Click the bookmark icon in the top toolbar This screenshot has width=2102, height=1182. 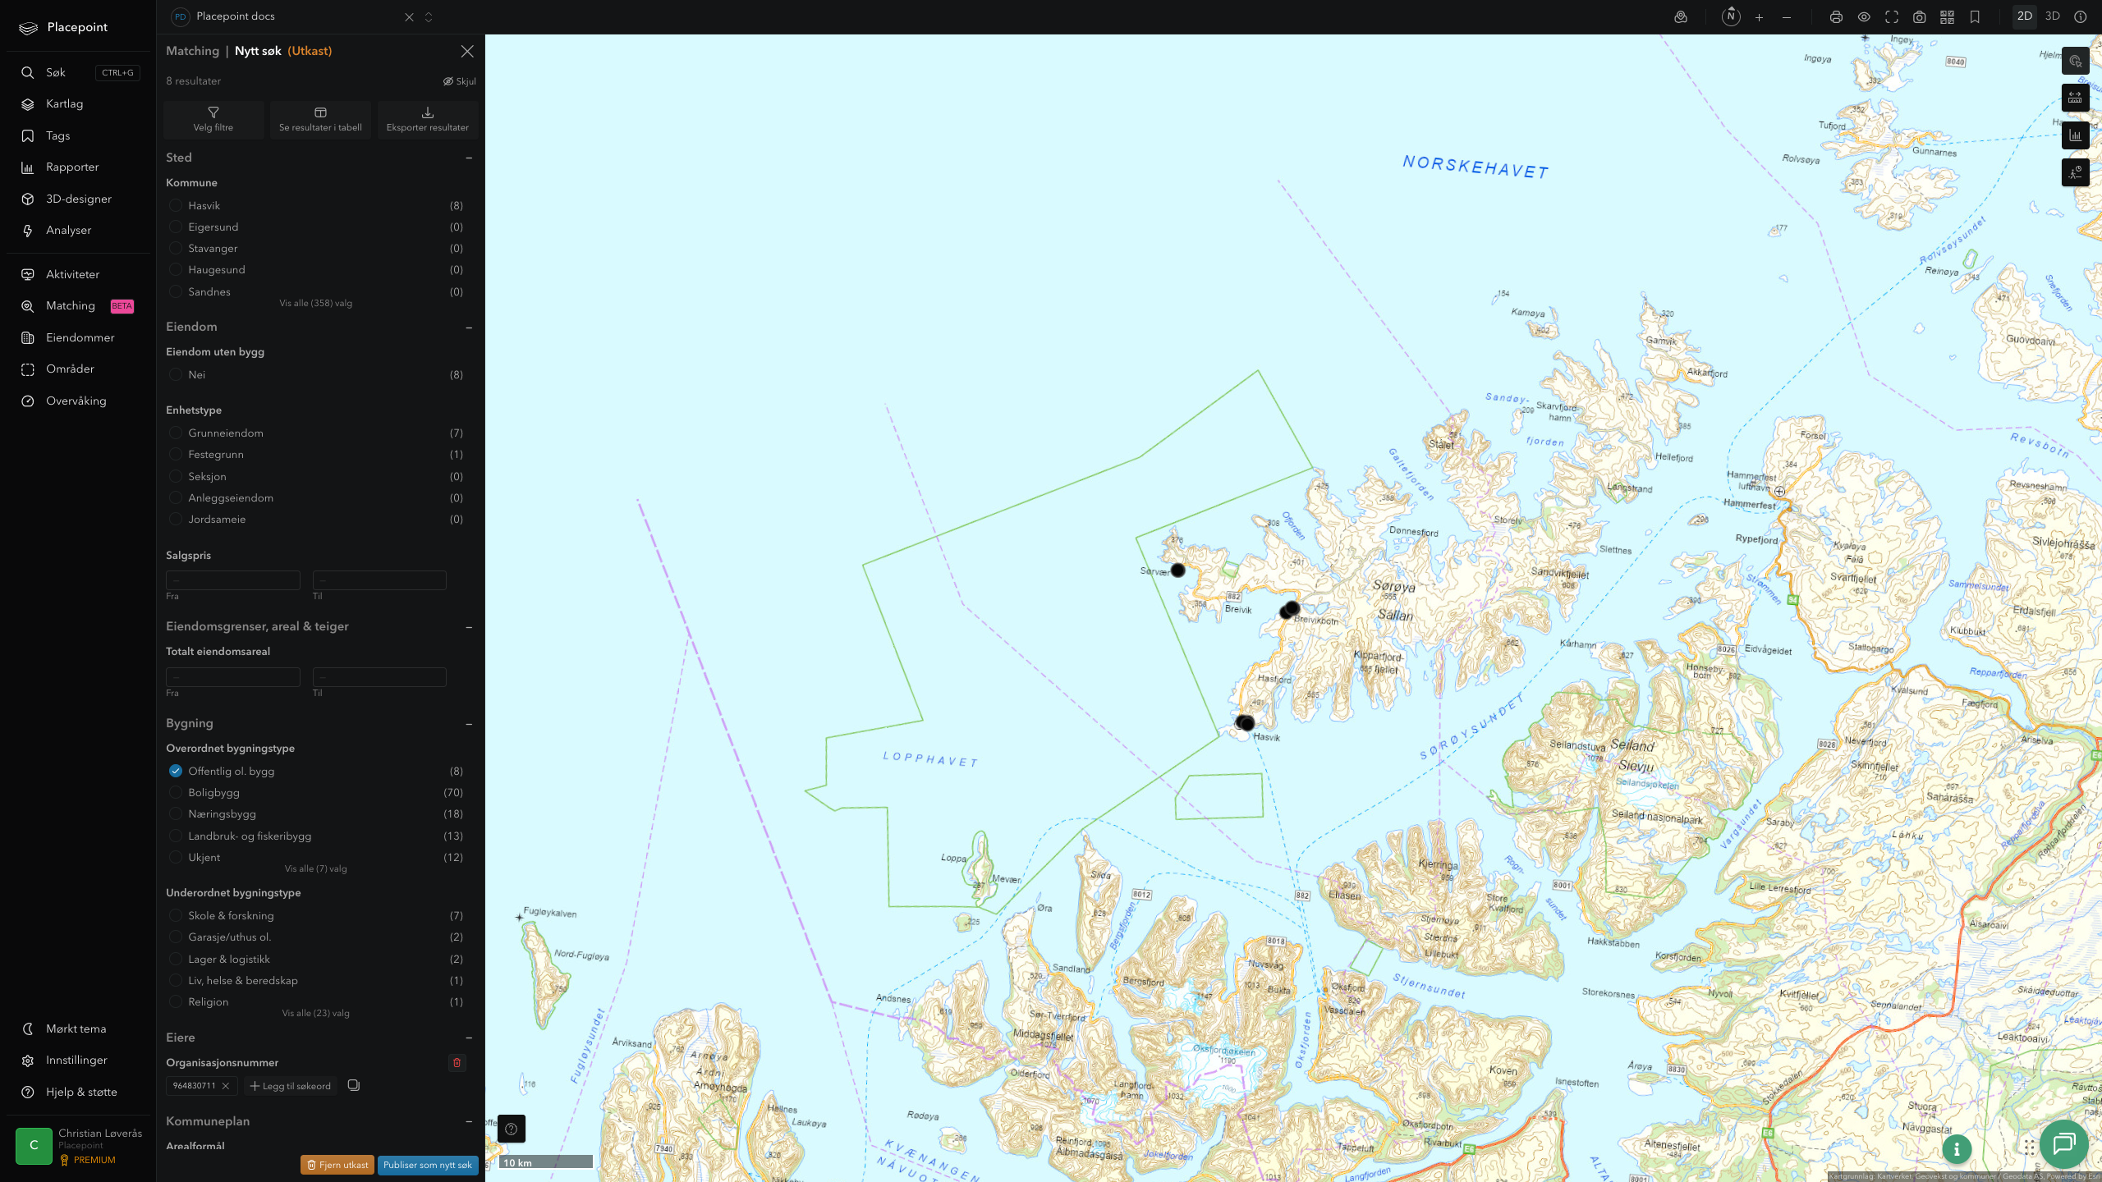click(x=1975, y=17)
